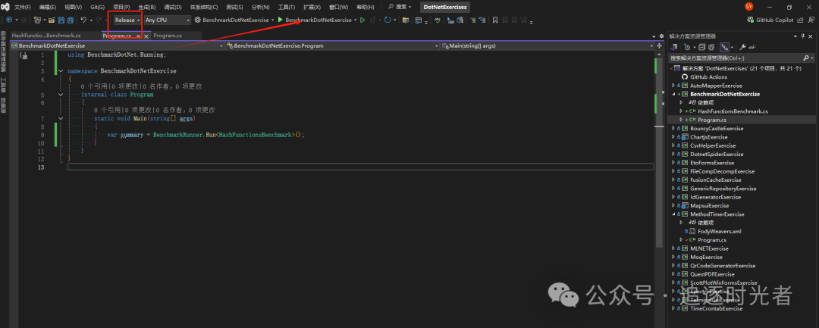The width and height of the screenshot is (819, 328).
Task: Click the save all icon
Action: [x=70, y=20]
